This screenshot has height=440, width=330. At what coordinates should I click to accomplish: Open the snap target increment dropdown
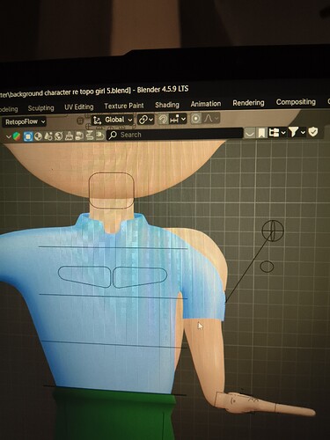[x=178, y=119]
